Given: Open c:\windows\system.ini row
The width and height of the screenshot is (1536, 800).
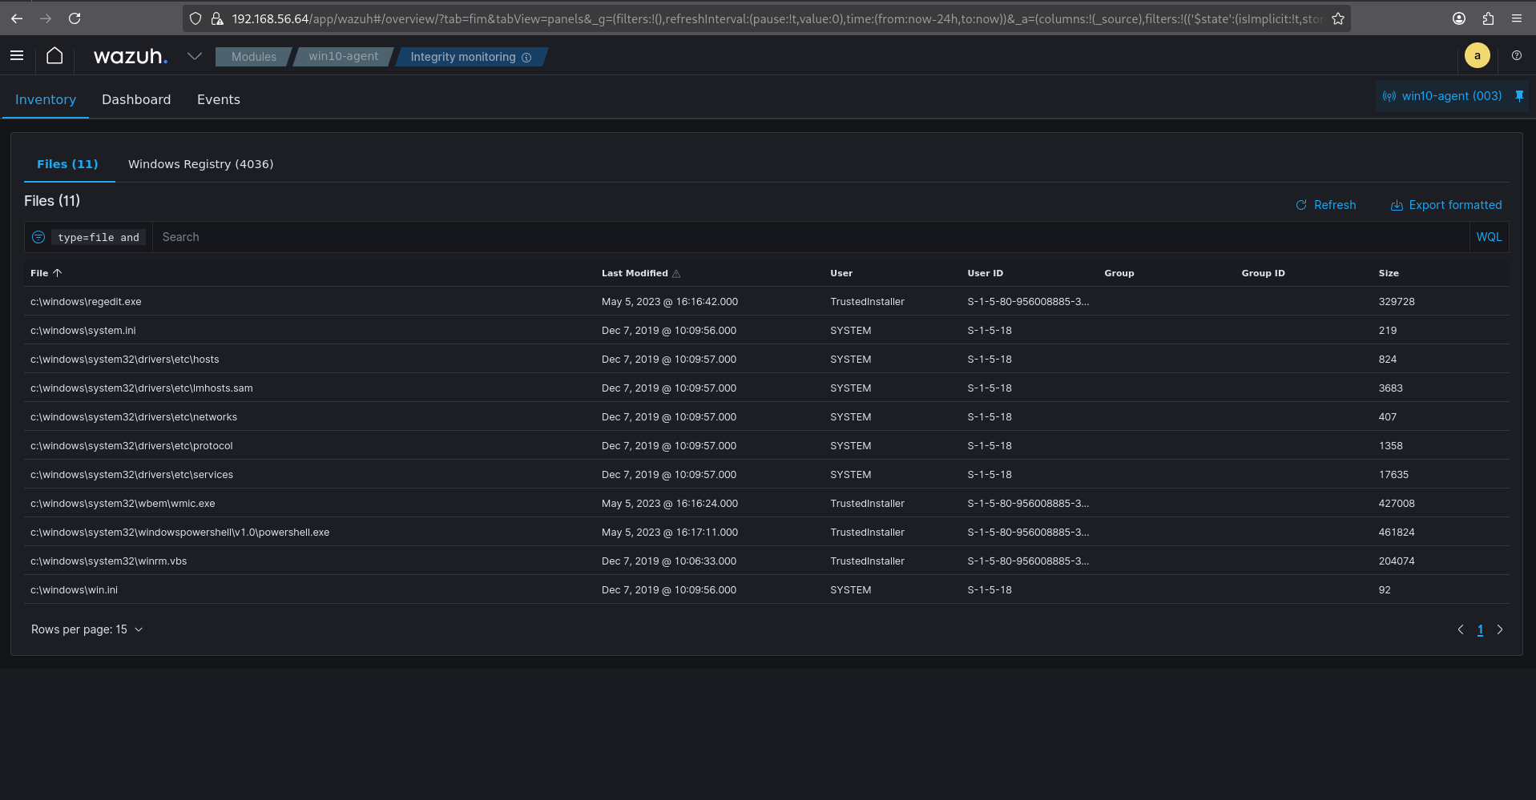Looking at the screenshot, I should coord(766,331).
